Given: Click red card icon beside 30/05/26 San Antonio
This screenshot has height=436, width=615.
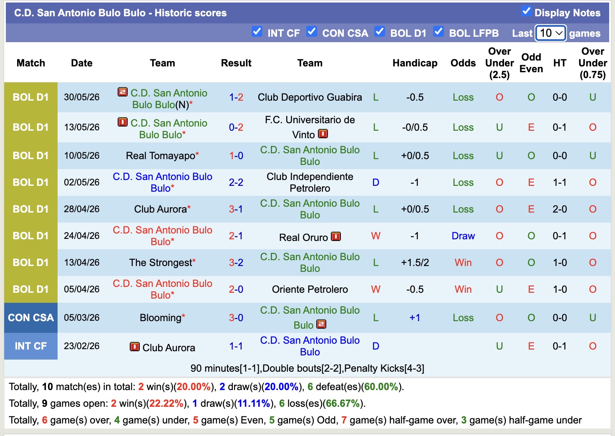Looking at the screenshot, I should point(123,92).
